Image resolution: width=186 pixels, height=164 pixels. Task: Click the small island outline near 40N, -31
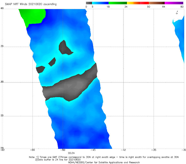(177, 13)
